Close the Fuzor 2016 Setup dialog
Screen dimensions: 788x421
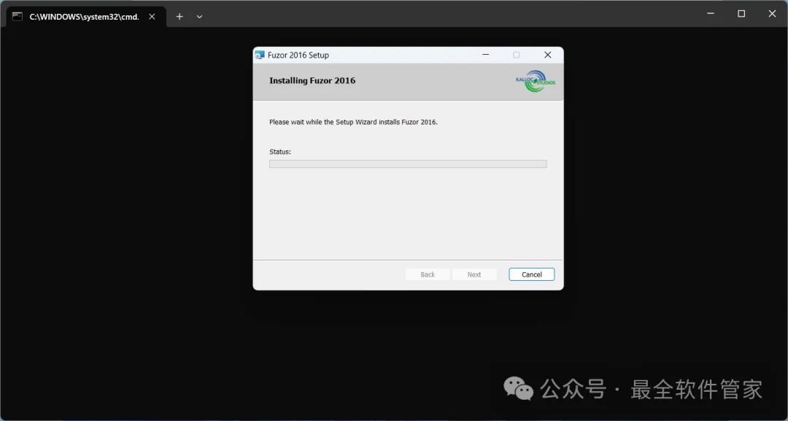548,55
